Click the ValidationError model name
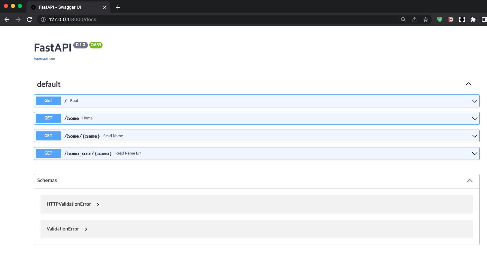Screen dimensions: 487x253 pos(63,229)
